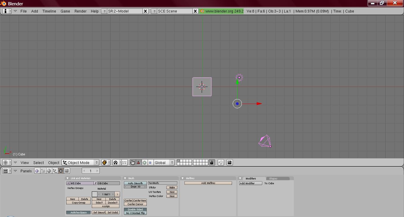Open the Global orientation dropdown

[x=164, y=163]
